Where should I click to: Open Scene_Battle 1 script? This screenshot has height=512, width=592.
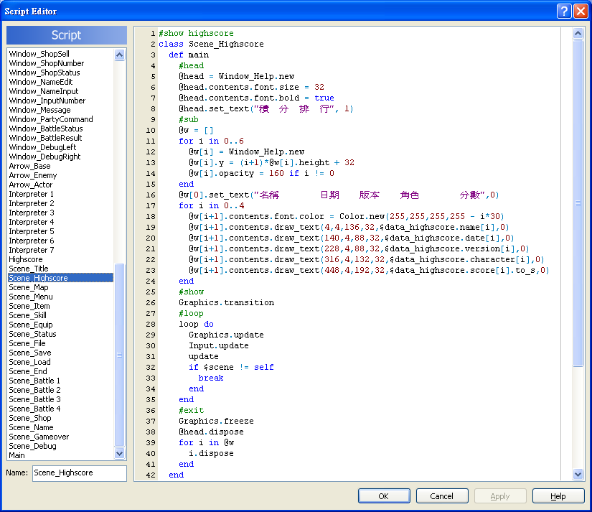click(x=34, y=381)
